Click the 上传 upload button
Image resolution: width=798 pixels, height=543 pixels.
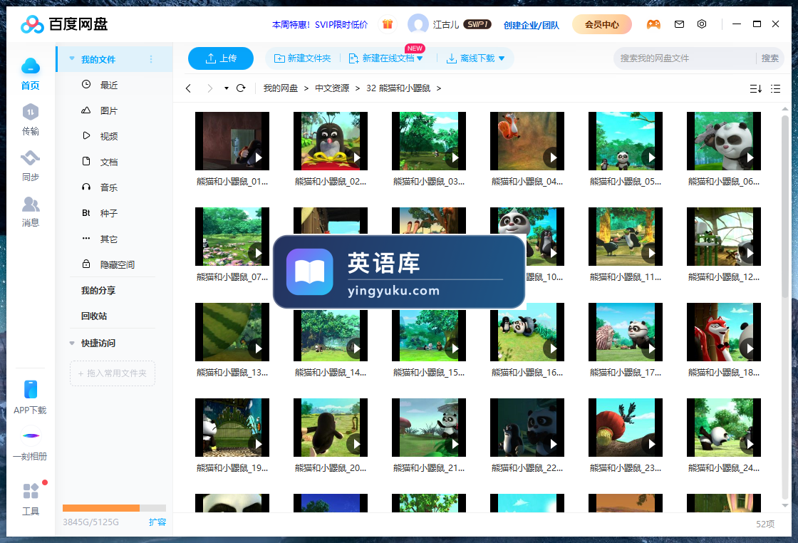(221, 58)
